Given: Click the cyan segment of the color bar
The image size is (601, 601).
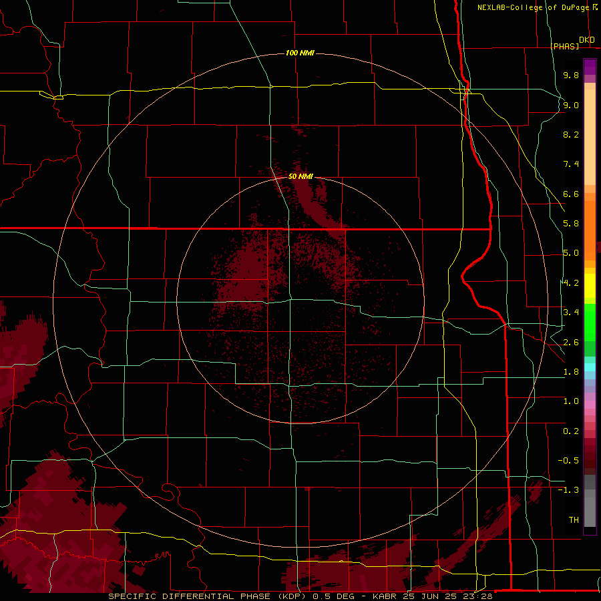Looking at the screenshot, I should tap(590, 367).
